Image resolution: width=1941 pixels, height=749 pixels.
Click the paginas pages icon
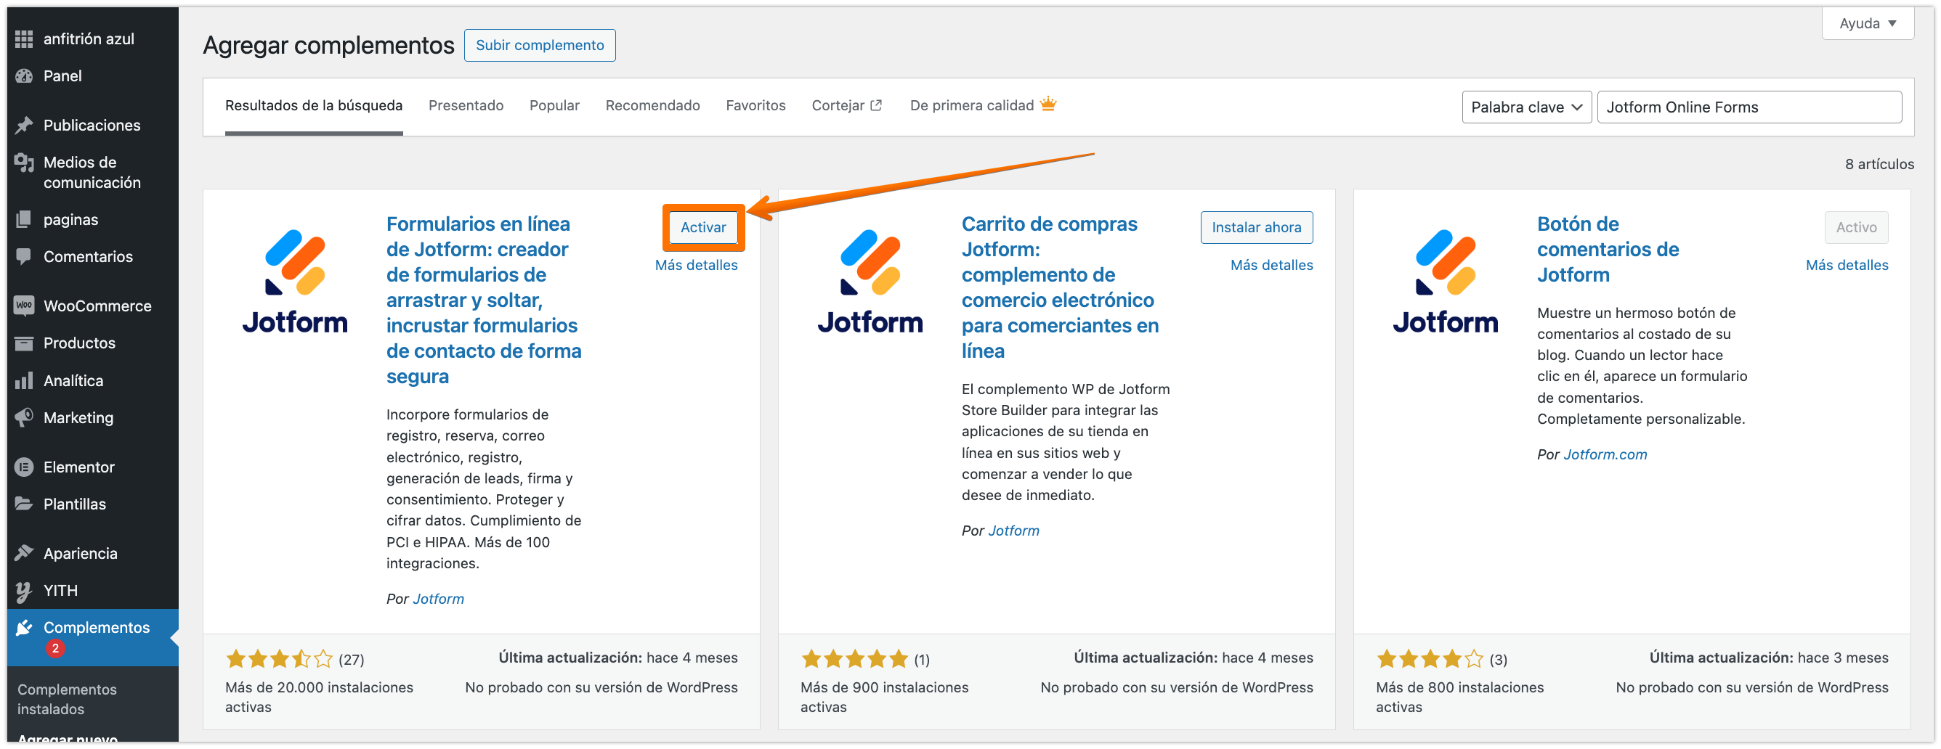(24, 220)
